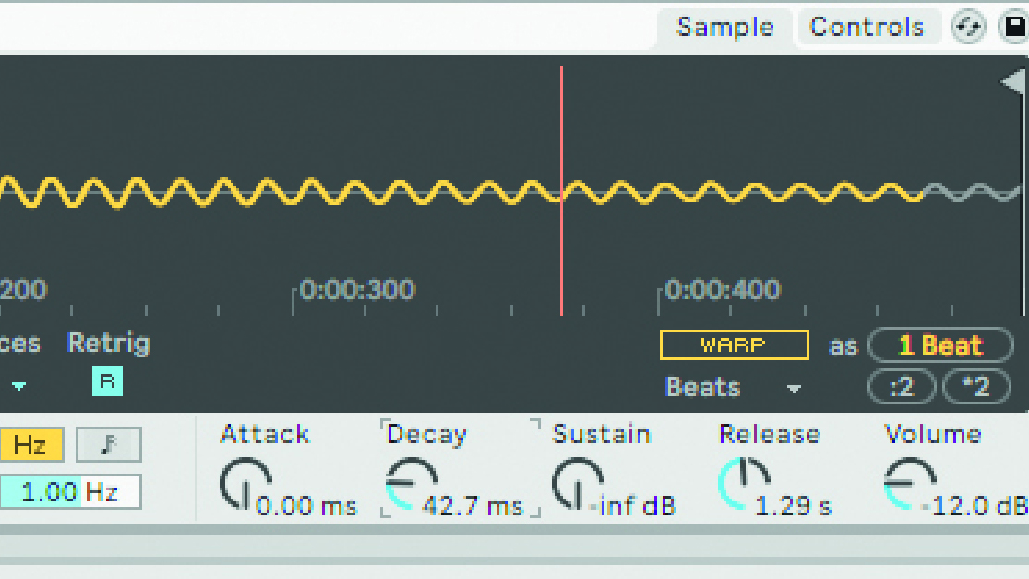
Task: Switch to the Sample tab
Action: coord(725,28)
